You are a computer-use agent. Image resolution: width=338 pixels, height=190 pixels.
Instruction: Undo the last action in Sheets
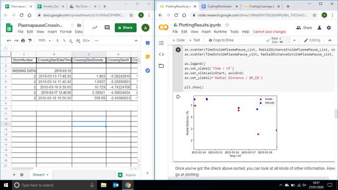[9, 40]
